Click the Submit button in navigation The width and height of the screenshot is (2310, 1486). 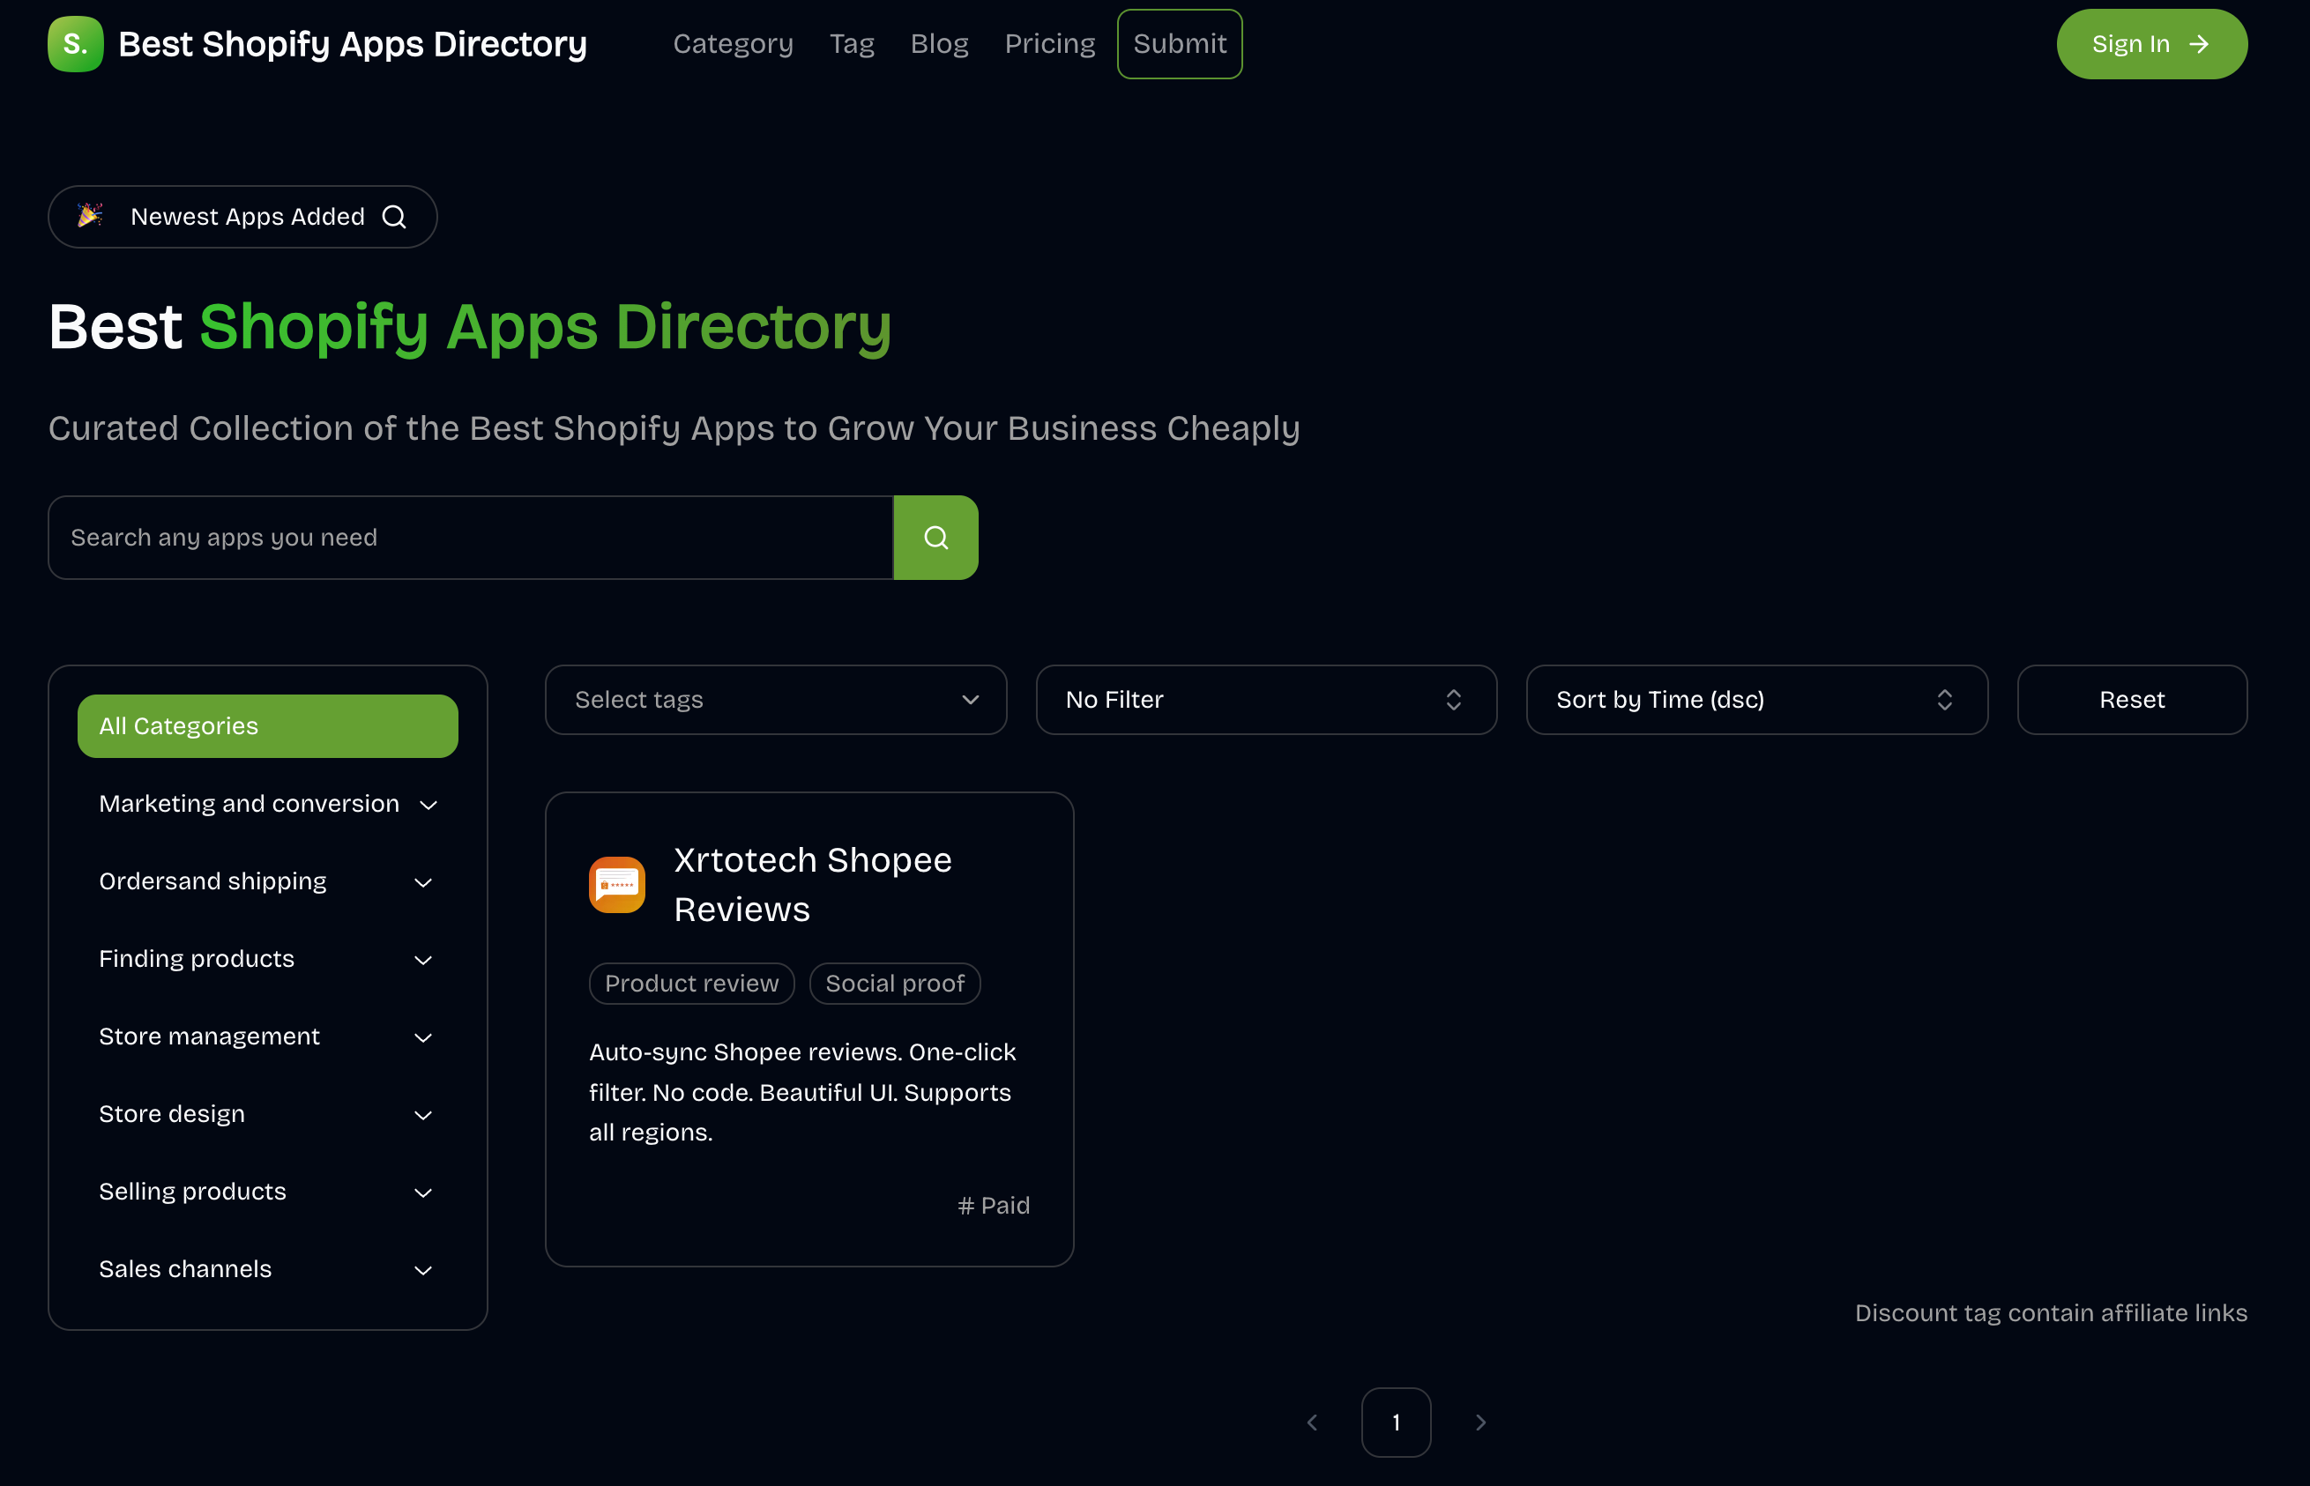(x=1179, y=43)
